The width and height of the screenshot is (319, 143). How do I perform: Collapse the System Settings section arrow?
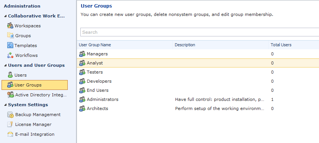coord(5,105)
